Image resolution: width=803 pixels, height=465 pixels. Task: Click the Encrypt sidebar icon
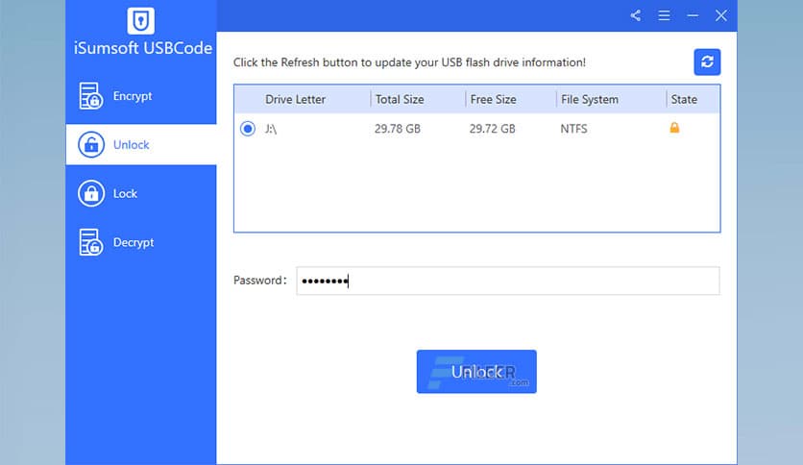click(x=90, y=96)
